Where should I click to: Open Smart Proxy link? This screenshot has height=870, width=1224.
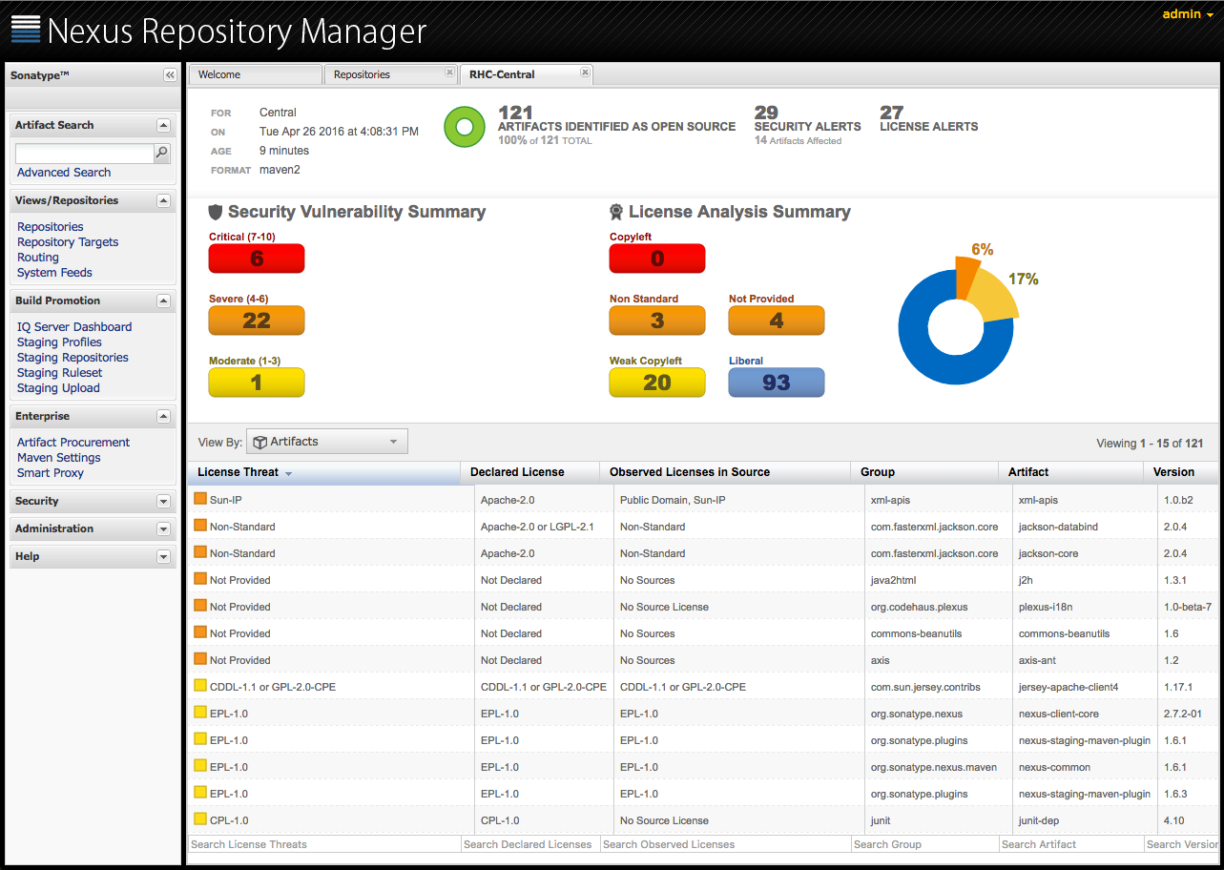tap(51, 473)
